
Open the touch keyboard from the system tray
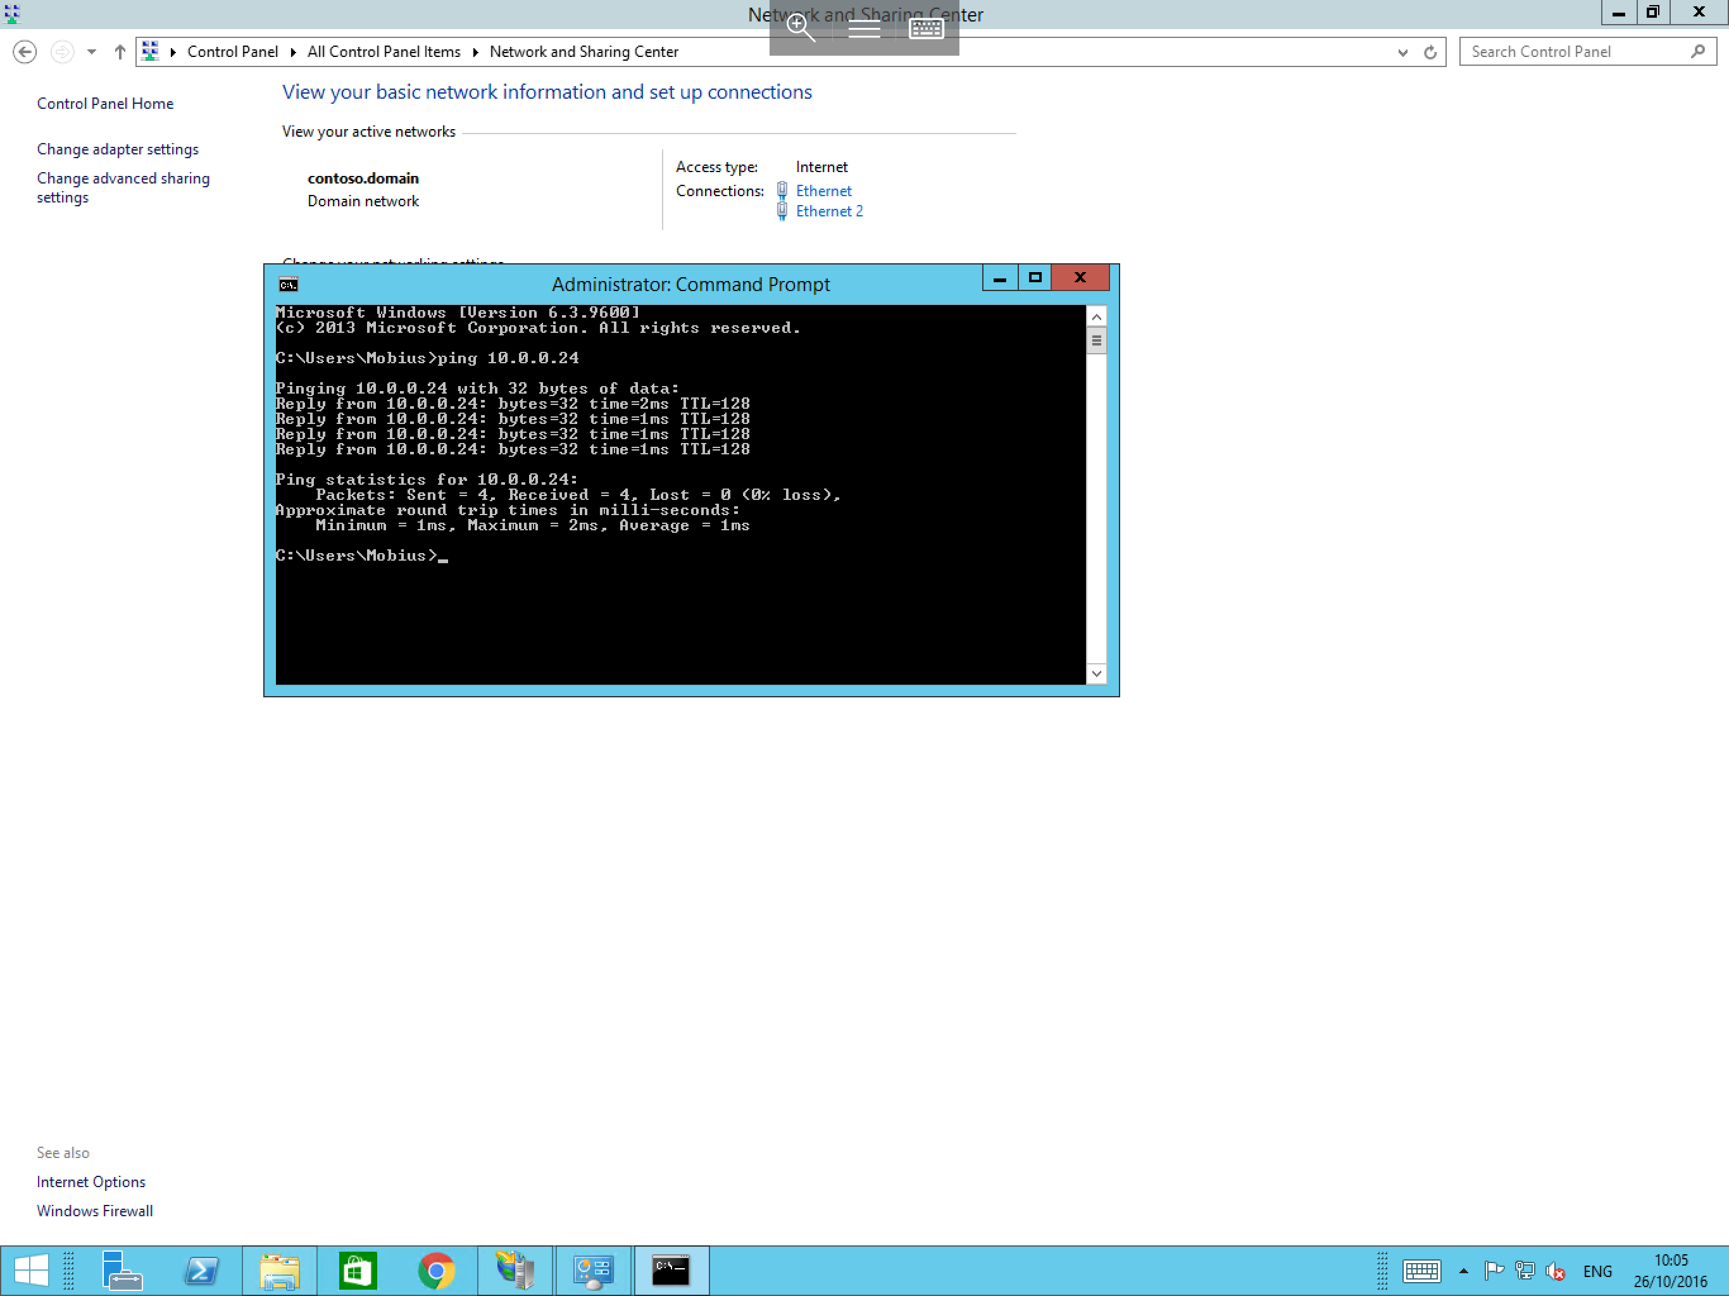pos(1423,1270)
